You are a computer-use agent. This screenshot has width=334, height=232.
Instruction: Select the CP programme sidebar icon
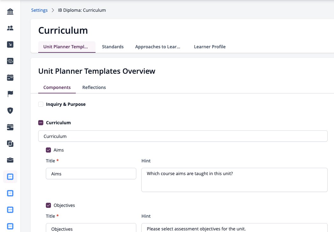pyautogui.click(x=10, y=193)
